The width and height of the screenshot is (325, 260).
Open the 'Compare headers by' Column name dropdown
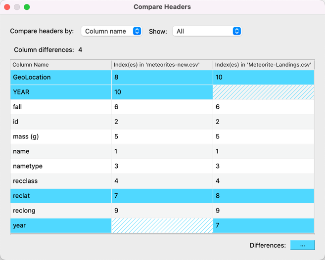click(111, 31)
